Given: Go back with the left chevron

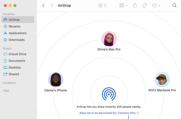Looking at the screenshot, I should click(43, 5).
